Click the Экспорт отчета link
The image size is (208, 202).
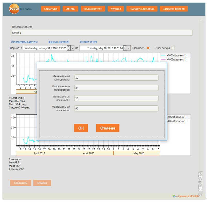(88, 42)
